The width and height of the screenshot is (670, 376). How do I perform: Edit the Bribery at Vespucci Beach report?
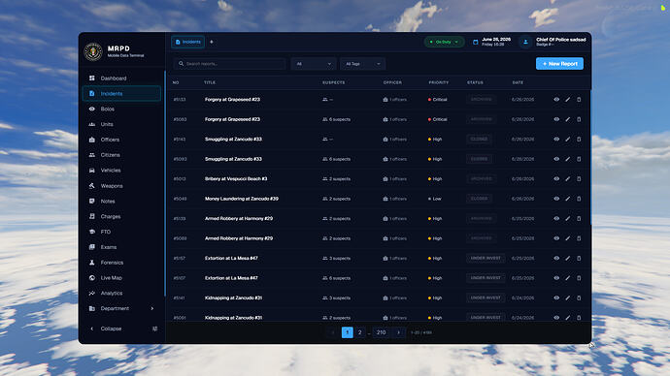[567, 179]
